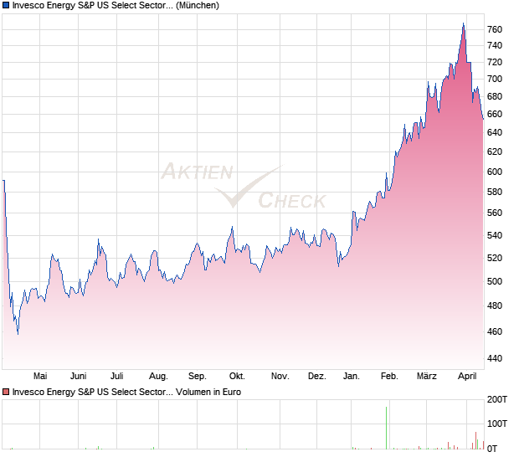The image size is (519, 457).
Task: Click the 0T volume axis label
Action: (492, 449)
